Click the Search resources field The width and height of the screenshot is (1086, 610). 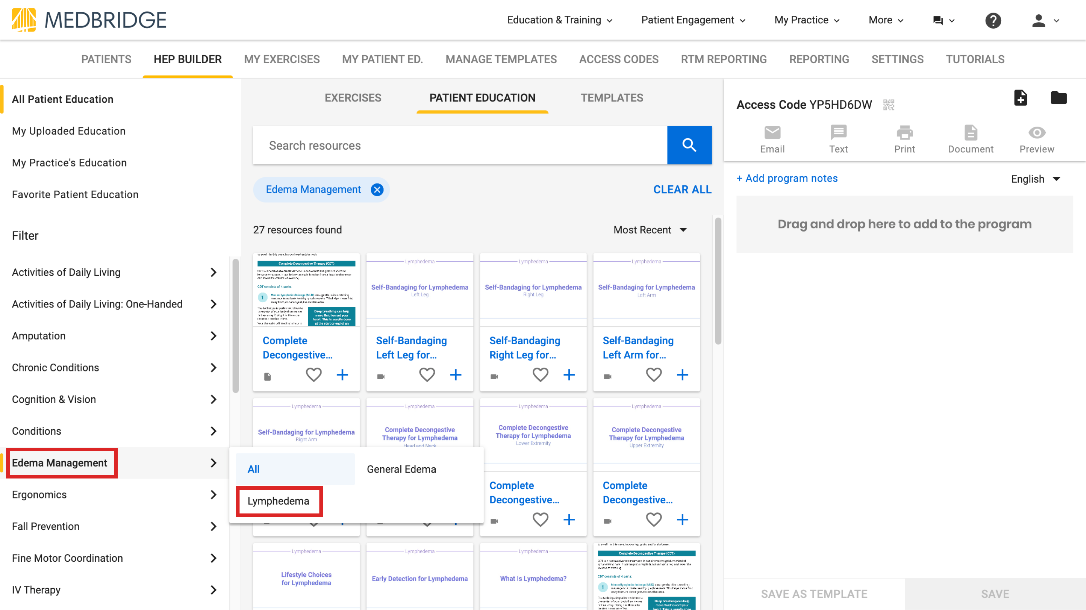click(x=460, y=145)
